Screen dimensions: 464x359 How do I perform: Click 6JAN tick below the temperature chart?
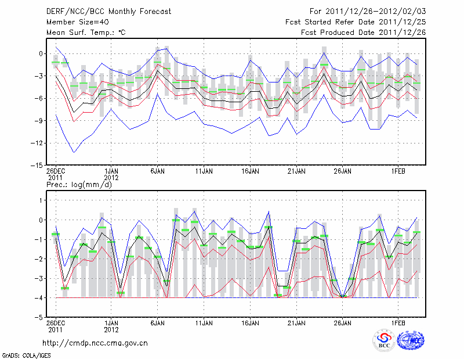tap(158, 171)
